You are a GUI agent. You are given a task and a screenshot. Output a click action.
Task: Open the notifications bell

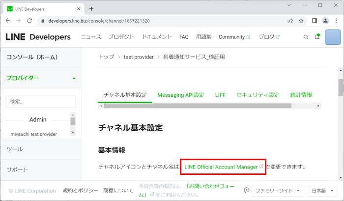[x=317, y=36]
